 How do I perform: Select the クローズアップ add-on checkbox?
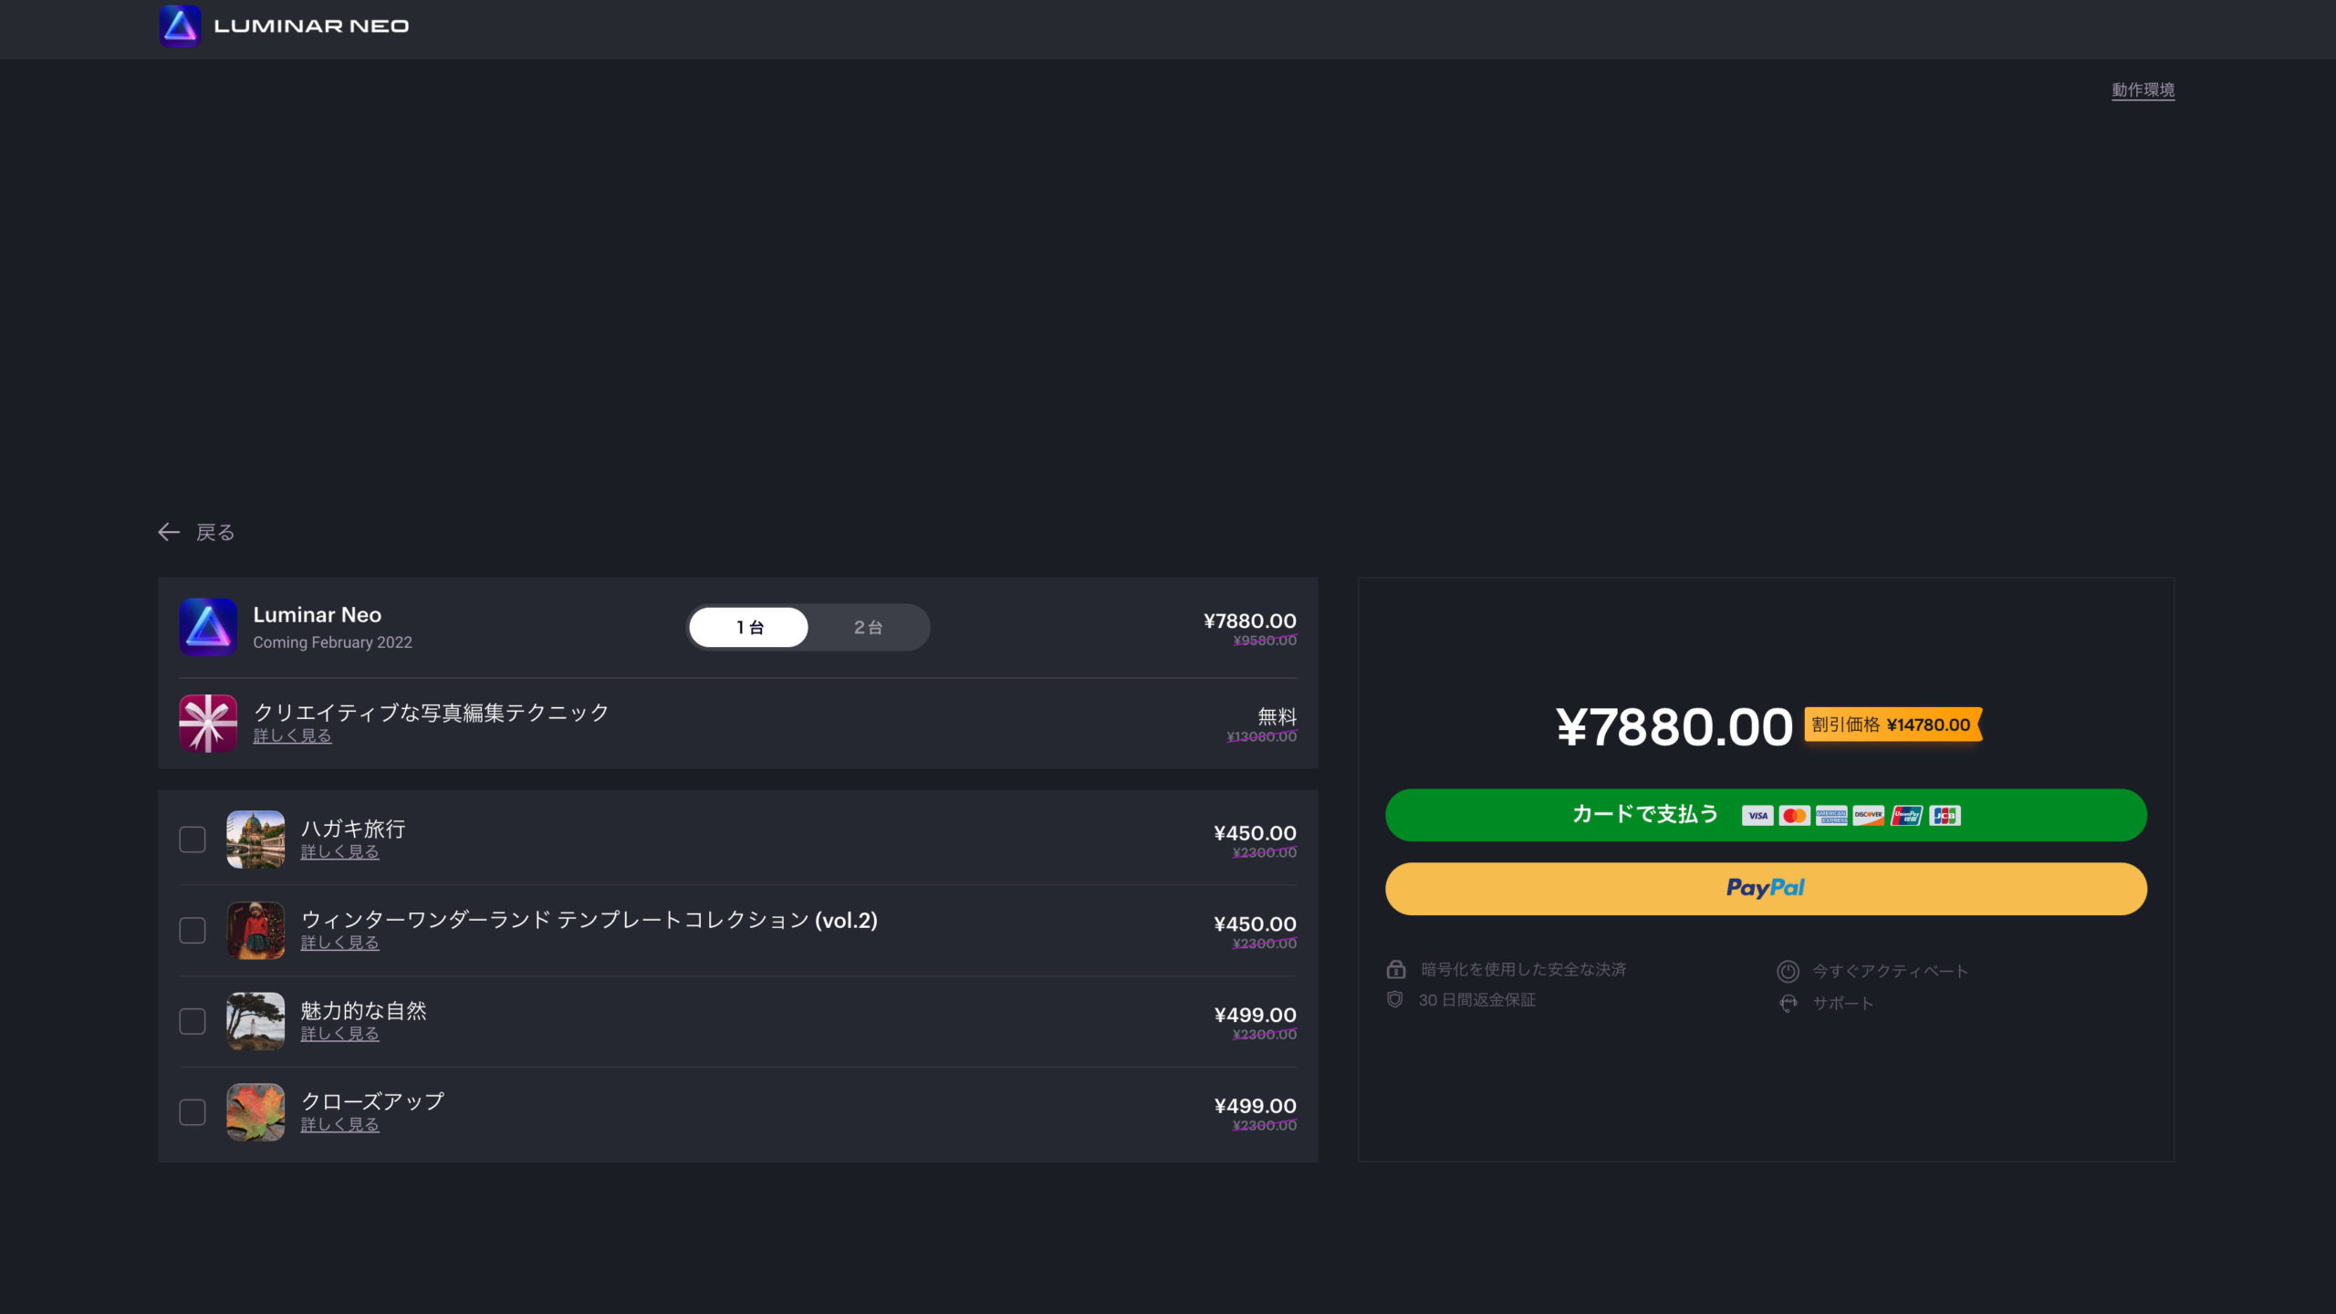click(x=193, y=1112)
